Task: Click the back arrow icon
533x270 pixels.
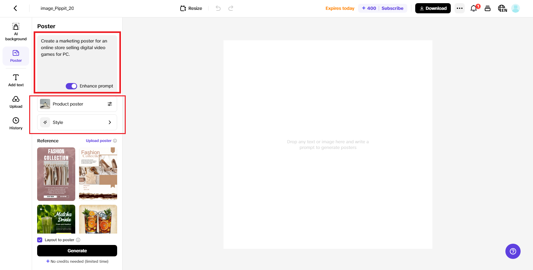Action: point(15,8)
